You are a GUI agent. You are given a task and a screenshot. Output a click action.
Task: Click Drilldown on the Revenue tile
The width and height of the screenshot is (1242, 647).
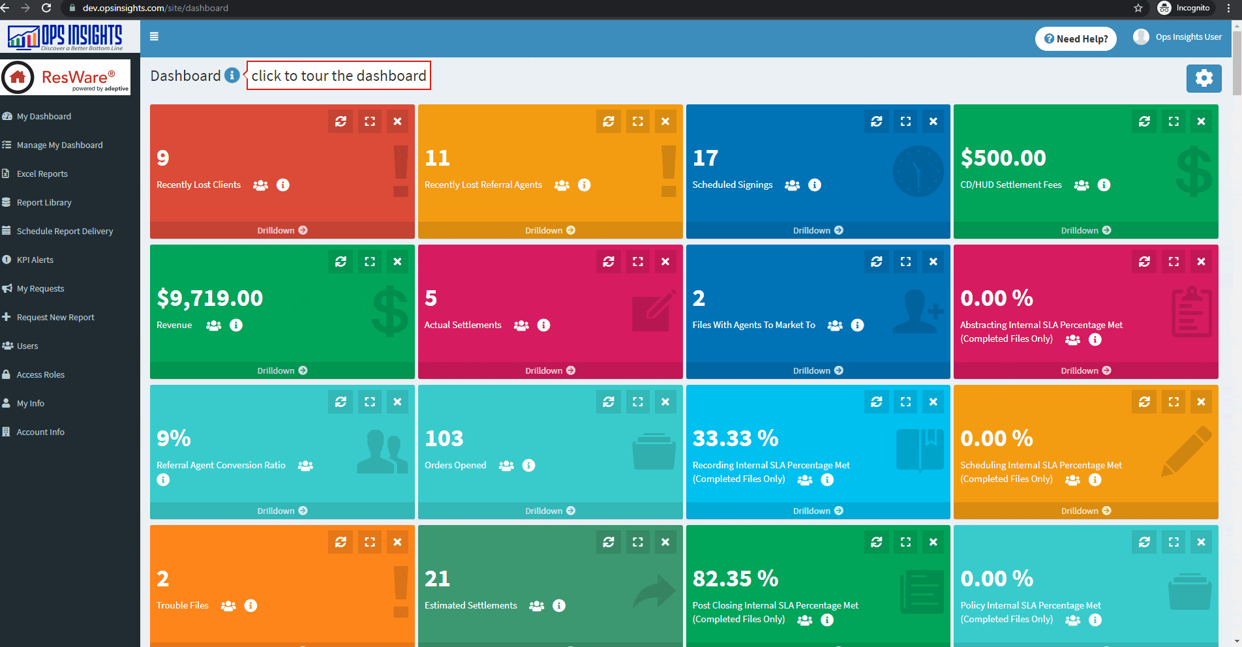[x=282, y=370]
